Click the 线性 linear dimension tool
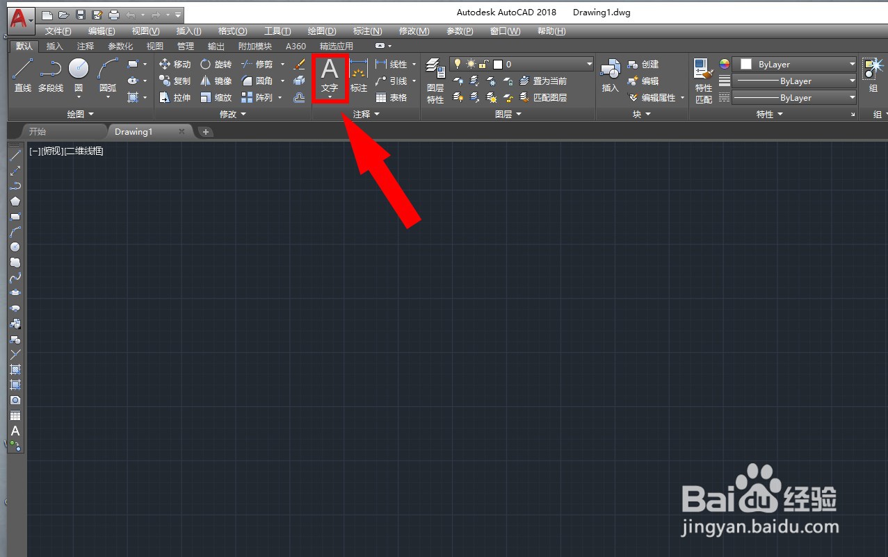 tap(391, 64)
